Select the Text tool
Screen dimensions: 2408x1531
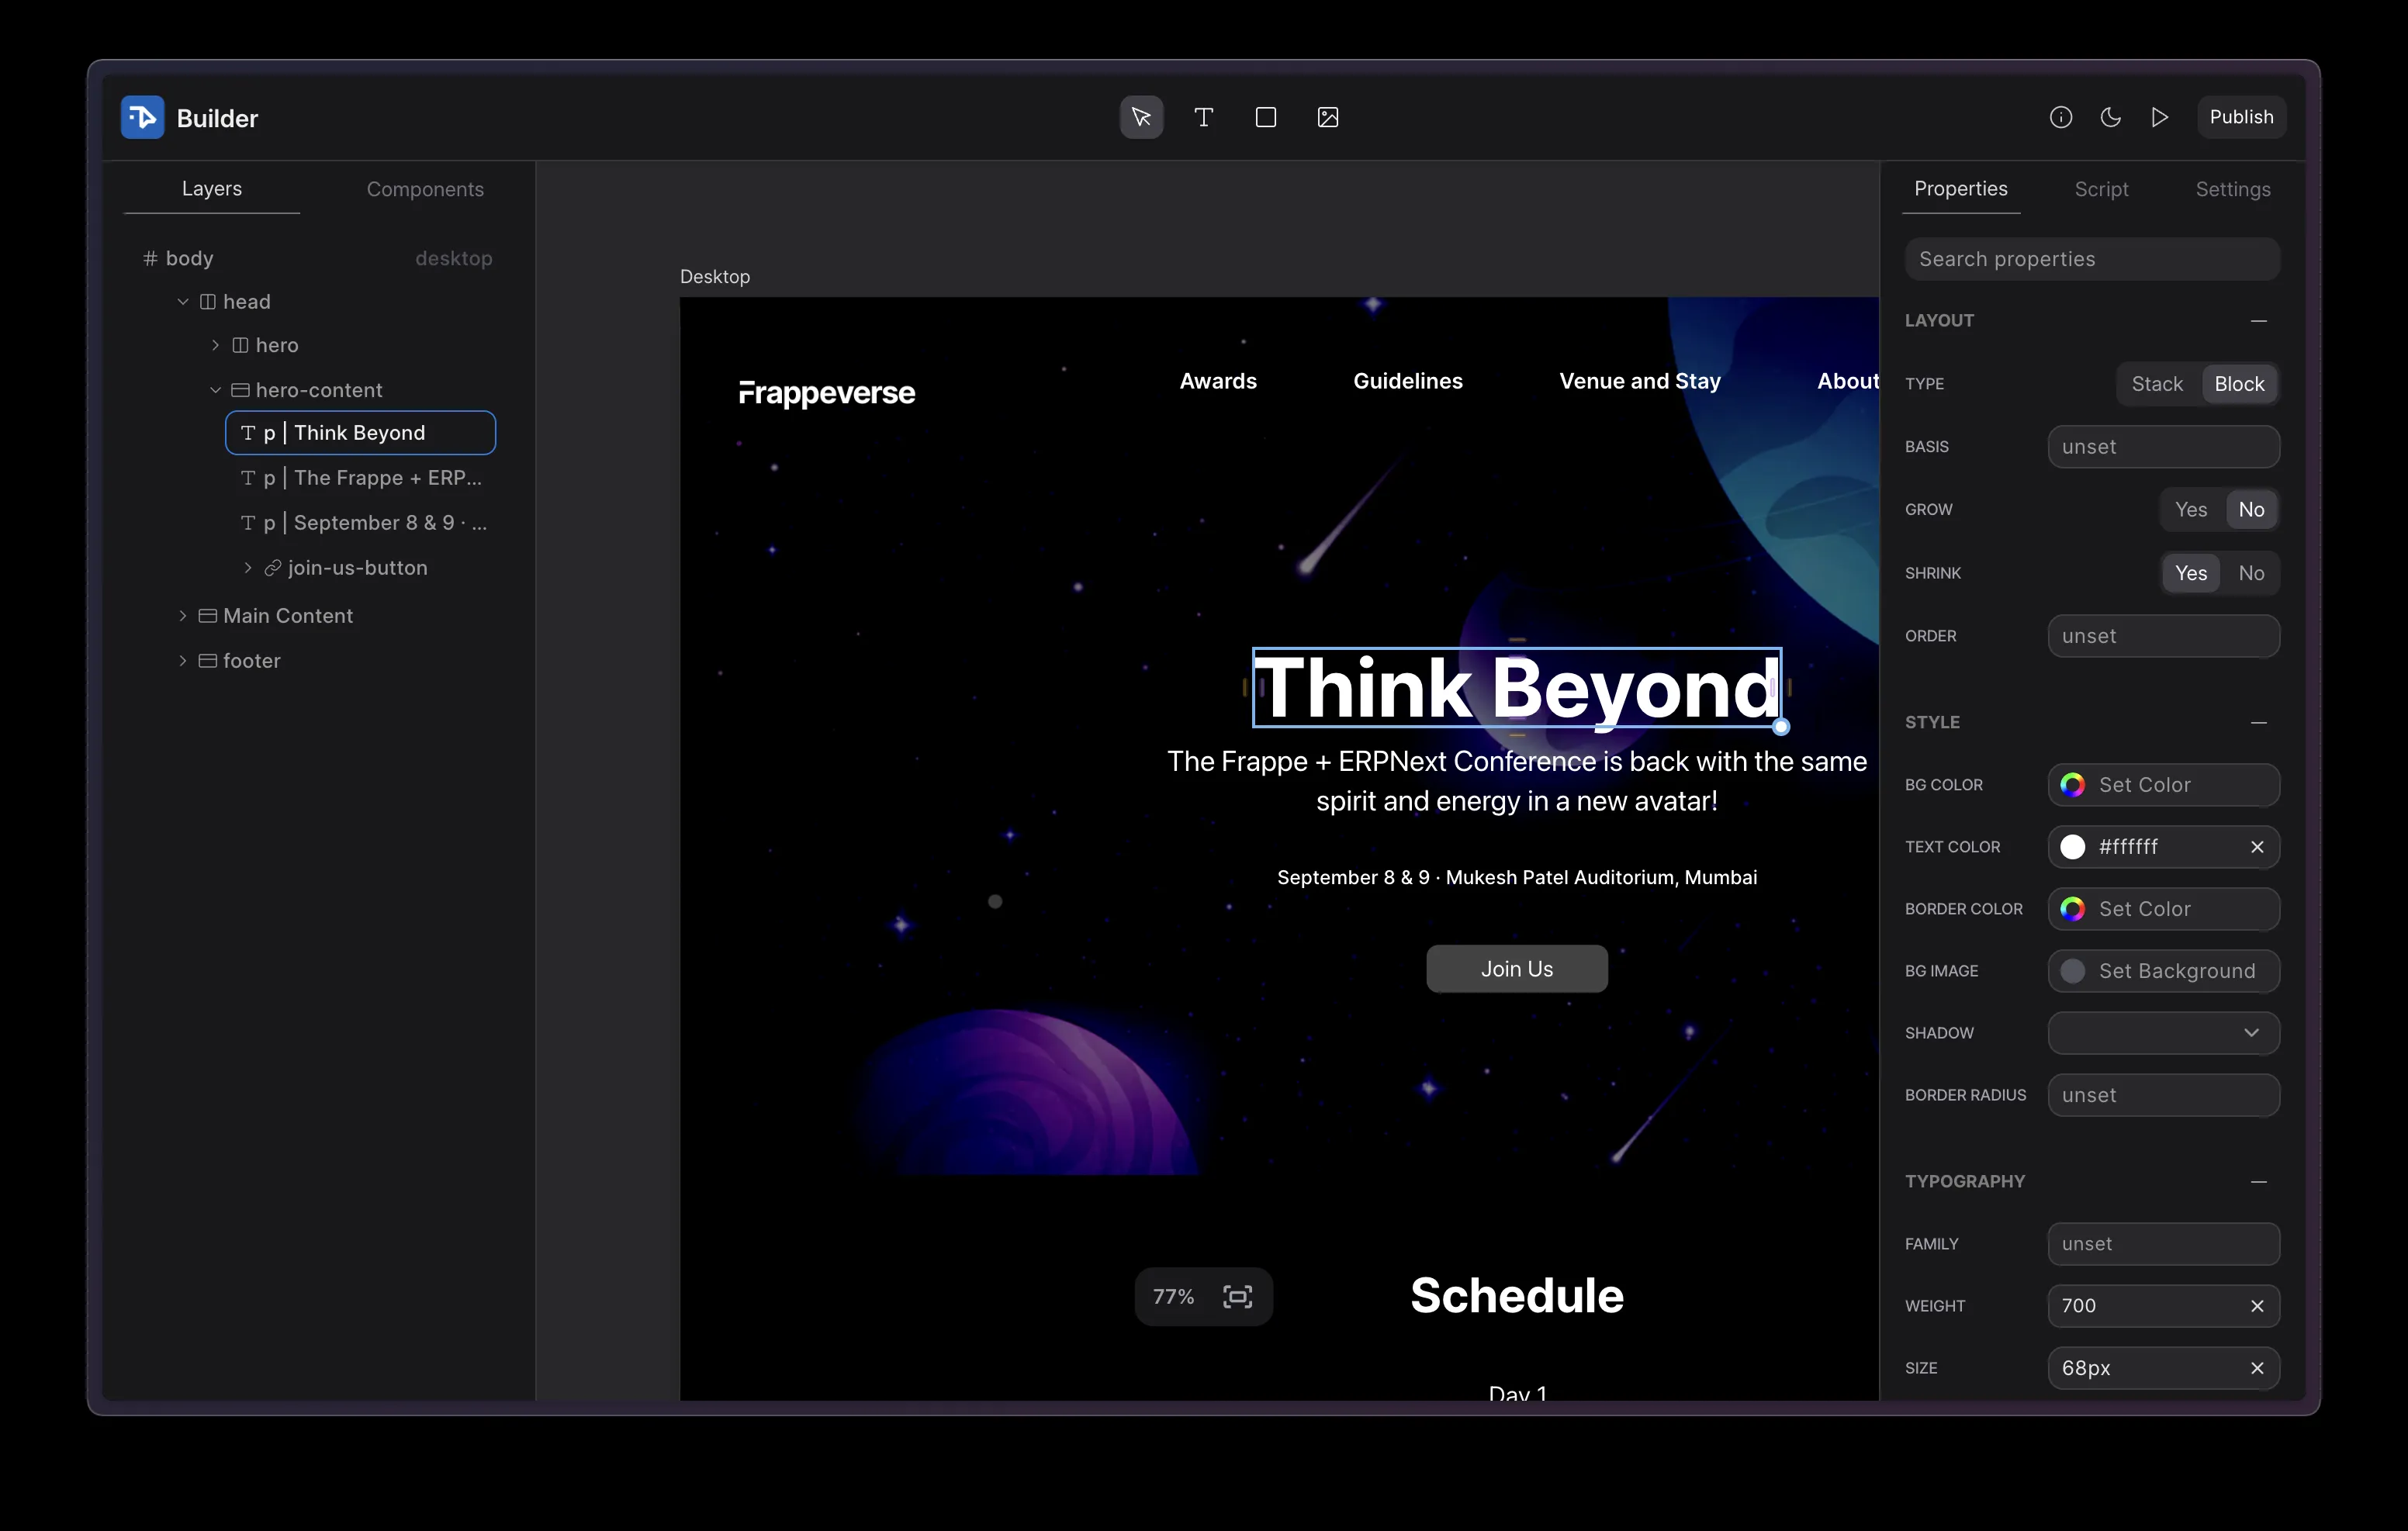coord(1203,117)
